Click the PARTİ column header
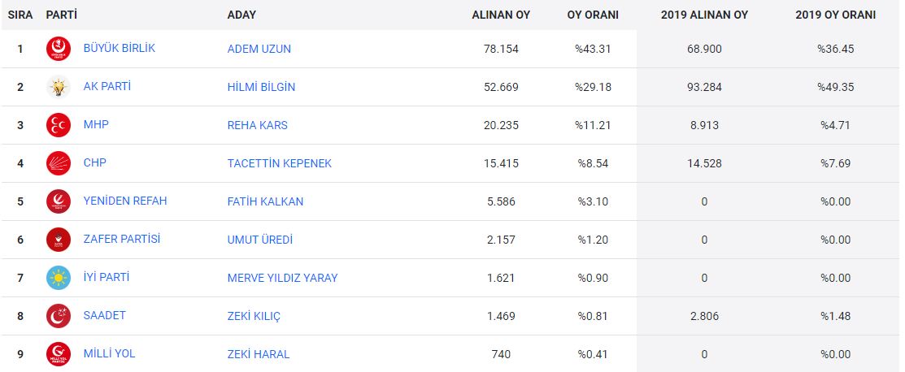Image resolution: width=905 pixels, height=372 pixels. tap(61, 15)
